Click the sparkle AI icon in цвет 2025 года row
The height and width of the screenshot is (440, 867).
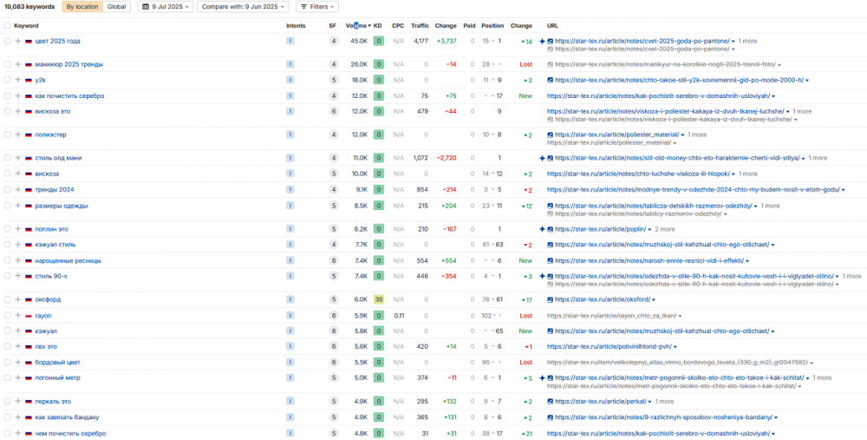543,41
